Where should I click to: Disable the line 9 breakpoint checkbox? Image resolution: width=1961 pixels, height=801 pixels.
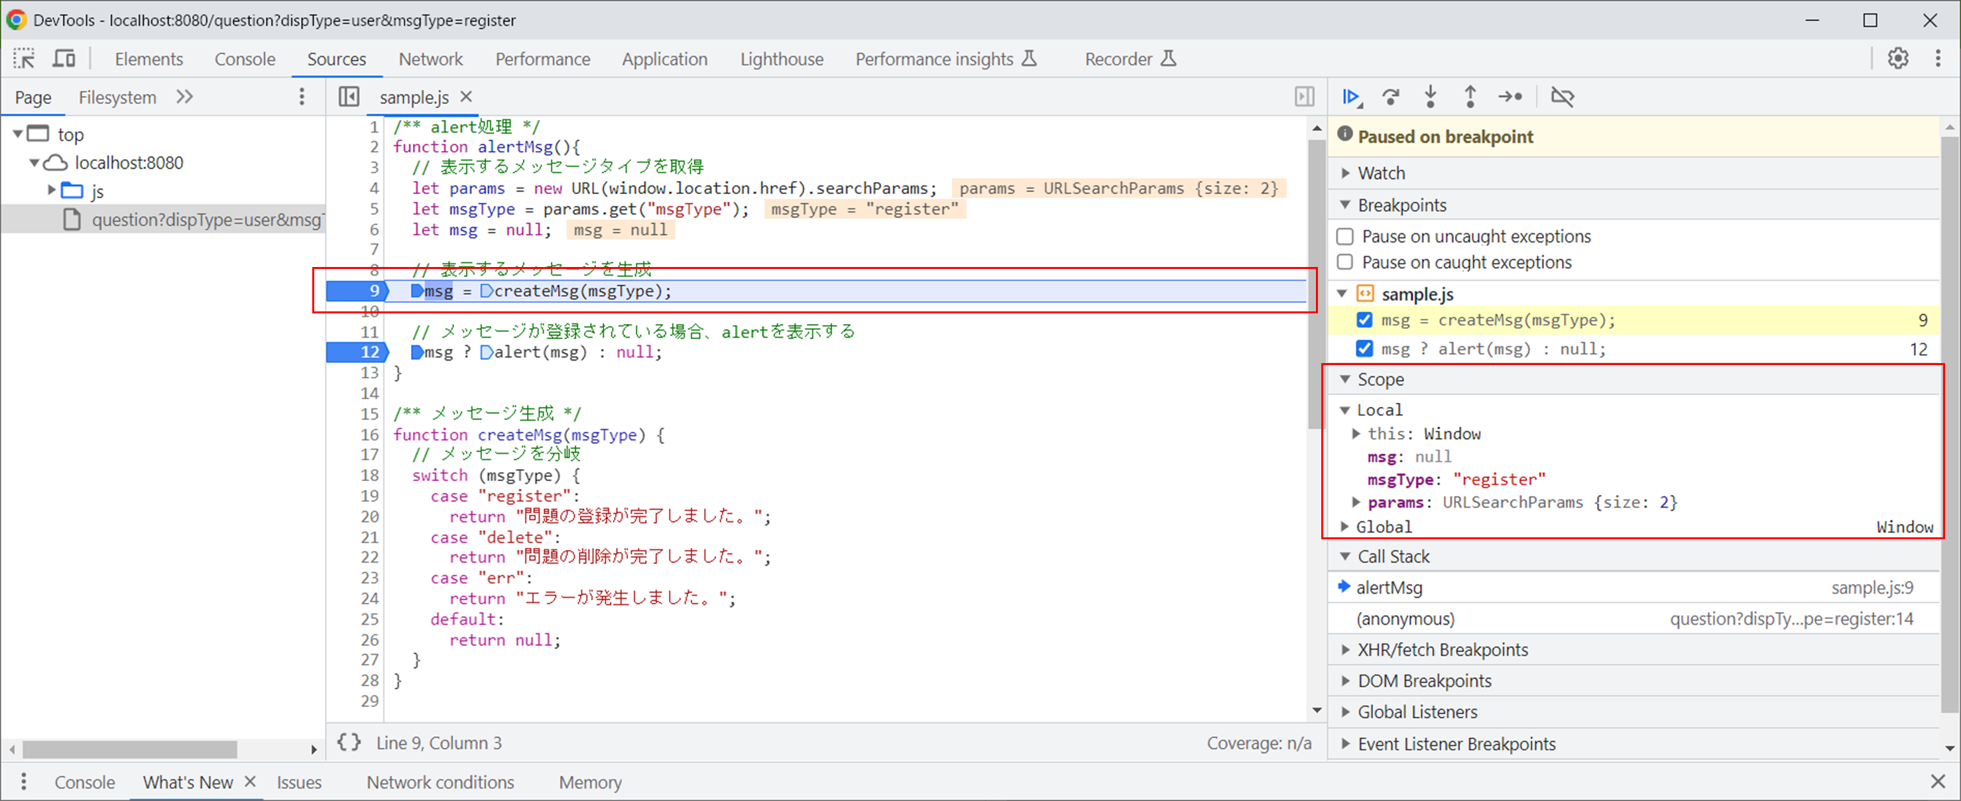pos(1365,319)
